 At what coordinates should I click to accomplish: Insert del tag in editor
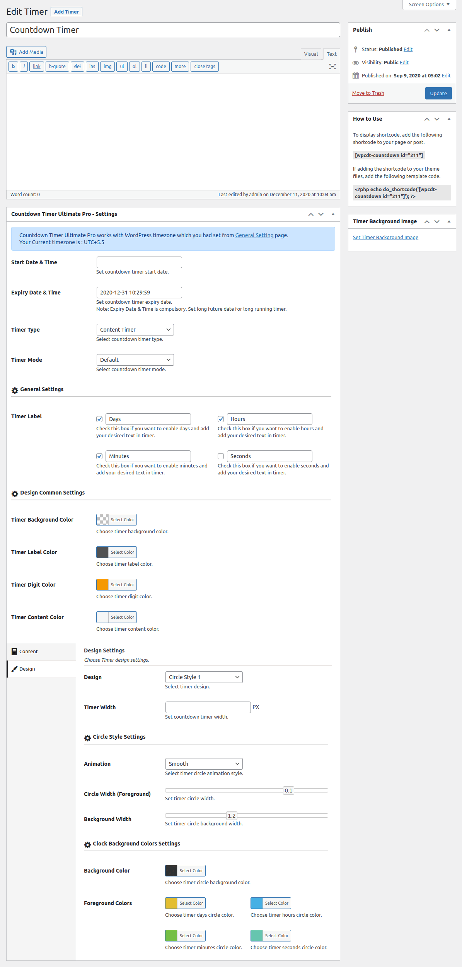77,67
